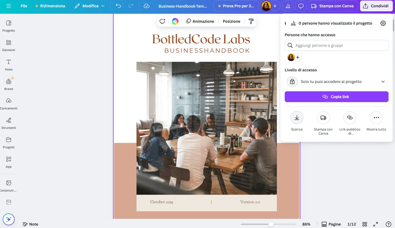Open the File menu

pyautogui.click(x=24, y=6)
